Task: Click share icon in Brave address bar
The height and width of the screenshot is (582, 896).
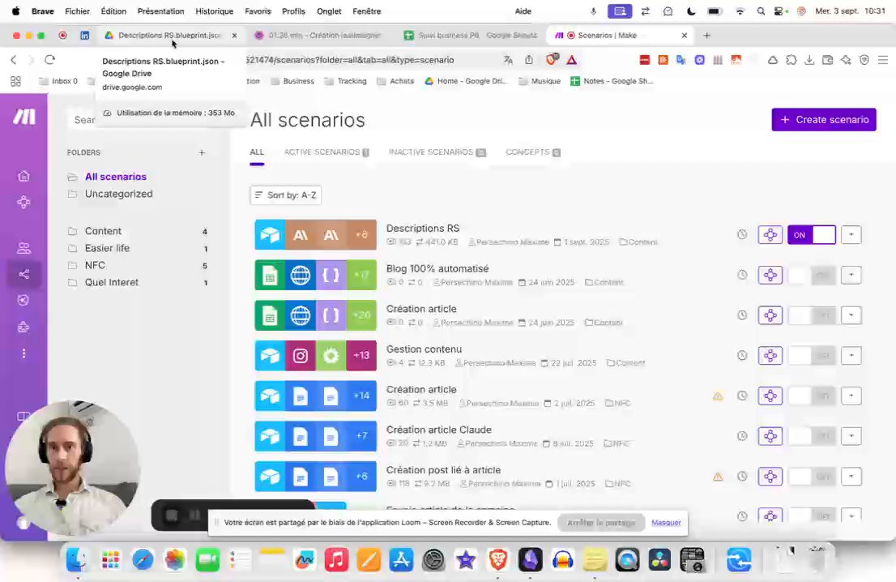Action: pos(528,59)
